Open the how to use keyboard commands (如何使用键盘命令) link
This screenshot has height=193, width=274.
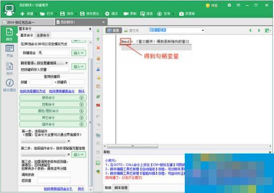pyautogui.click(x=62, y=91)
